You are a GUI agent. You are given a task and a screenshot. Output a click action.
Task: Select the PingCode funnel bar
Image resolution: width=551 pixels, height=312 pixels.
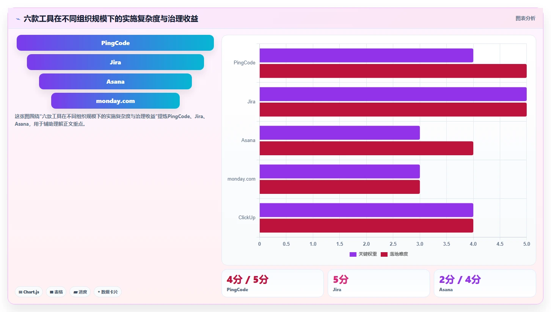115,43
